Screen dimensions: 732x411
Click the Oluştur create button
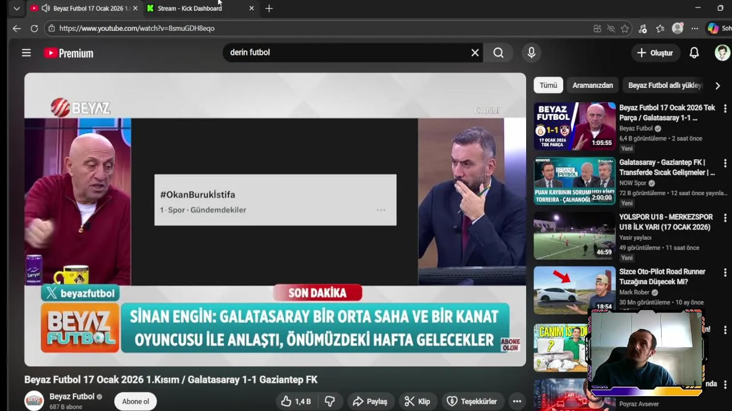tap(655, 53)
